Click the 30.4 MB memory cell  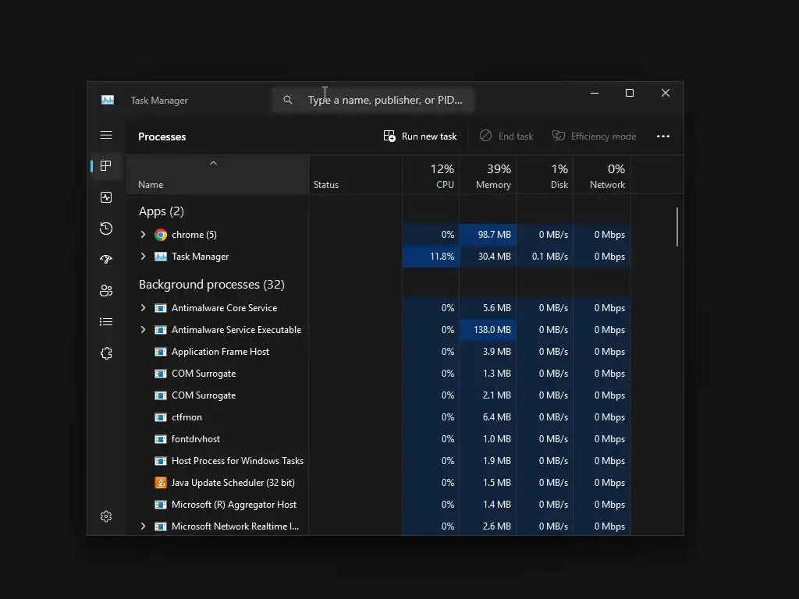(488, 257)
